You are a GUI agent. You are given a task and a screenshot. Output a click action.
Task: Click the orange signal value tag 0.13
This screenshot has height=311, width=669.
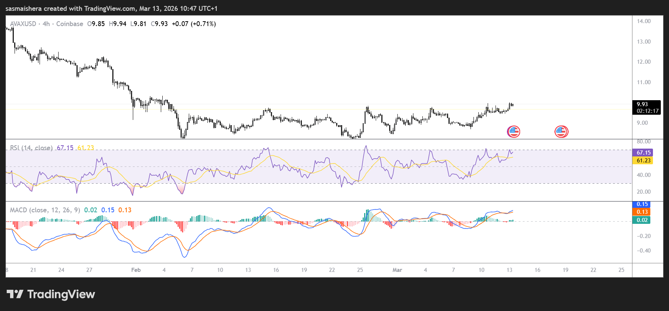[641, 212]
